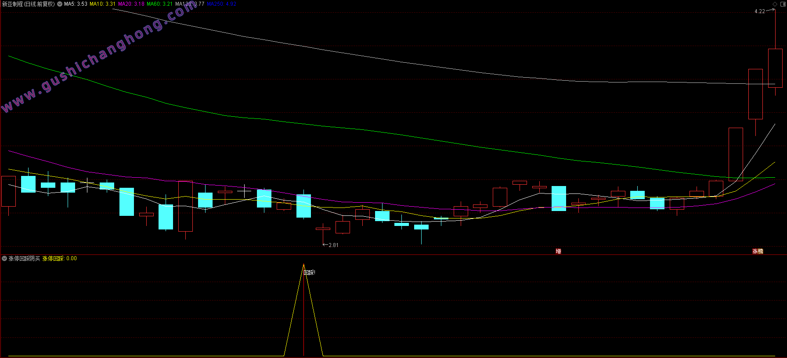
Task: Click the 2.81 low price label
Action: [x=333, y=245]
